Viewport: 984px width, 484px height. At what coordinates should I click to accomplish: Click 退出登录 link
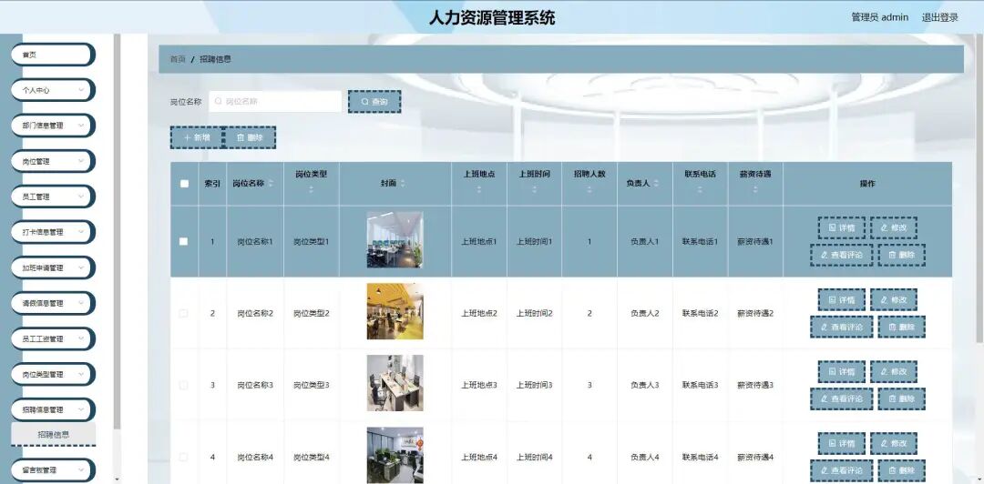click(939, 17)
